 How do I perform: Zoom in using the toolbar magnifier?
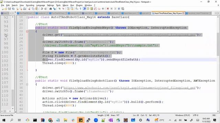pyautogui.click(x=59, y=9)
